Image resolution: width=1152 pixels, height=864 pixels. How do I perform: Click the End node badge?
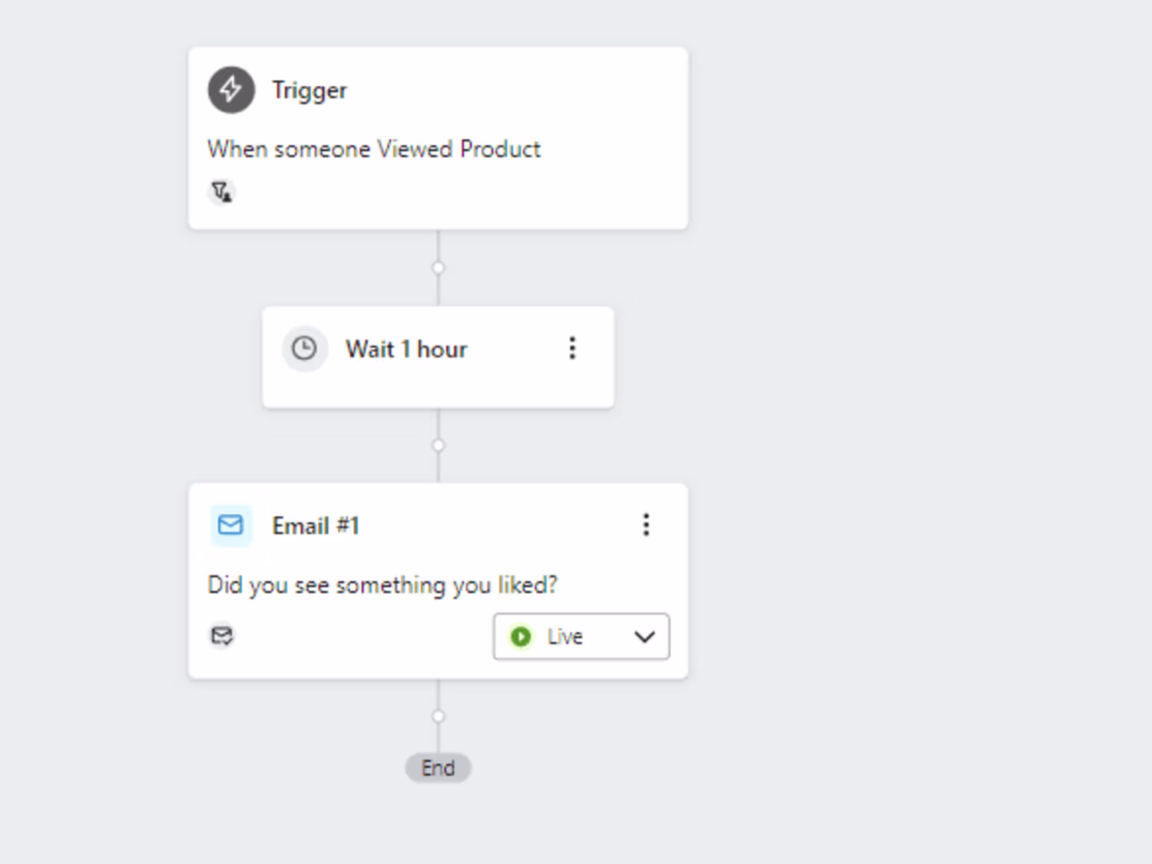438,767
